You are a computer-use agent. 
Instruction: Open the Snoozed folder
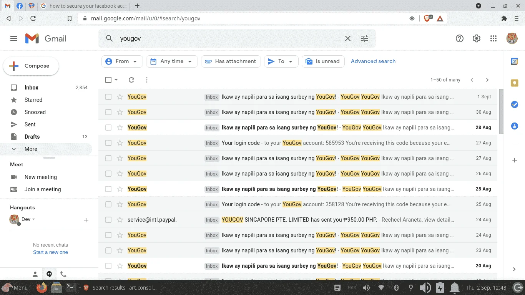pyautogui.click(x=46, y=112)
